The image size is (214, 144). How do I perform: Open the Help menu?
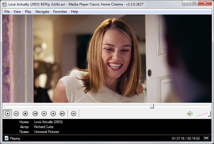(x=74, y=12)
